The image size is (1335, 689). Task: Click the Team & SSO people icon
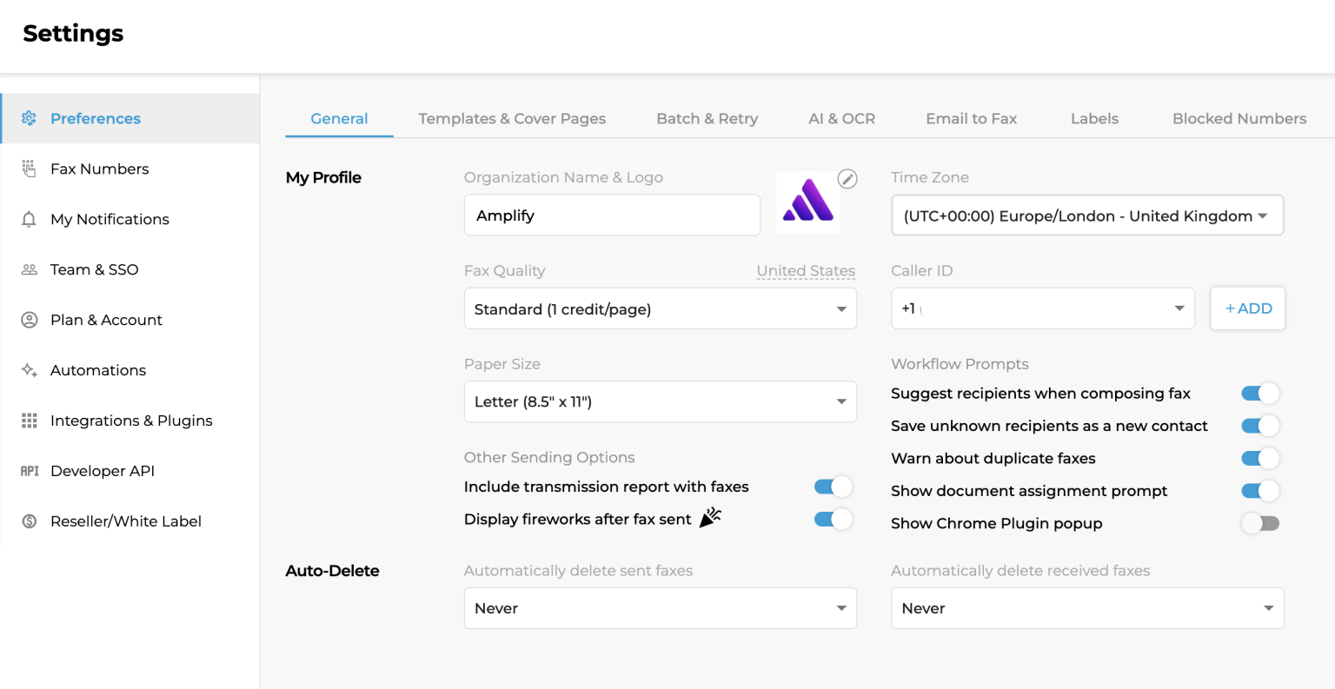(29, 269)
